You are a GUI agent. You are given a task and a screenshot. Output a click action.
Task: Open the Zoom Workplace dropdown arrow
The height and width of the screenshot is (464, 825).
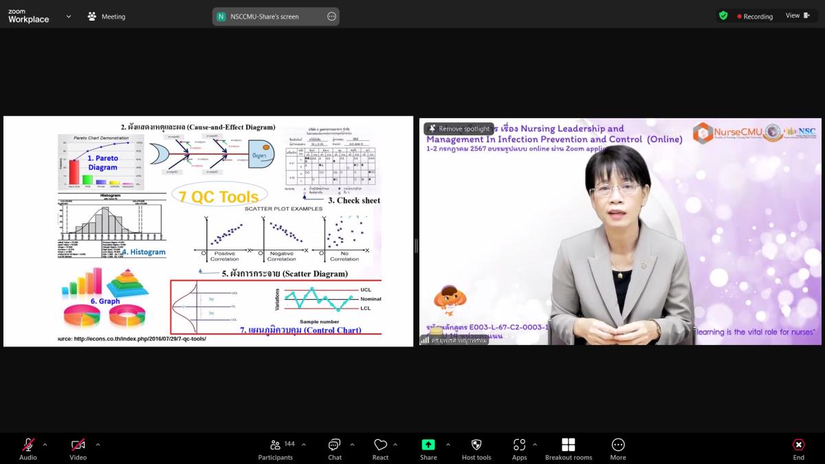tap(69, 16)
